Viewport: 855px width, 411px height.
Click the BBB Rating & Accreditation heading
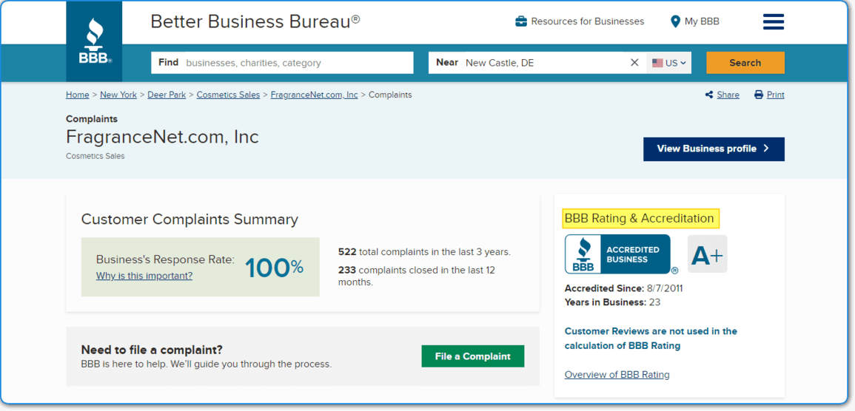click(639, 218)
